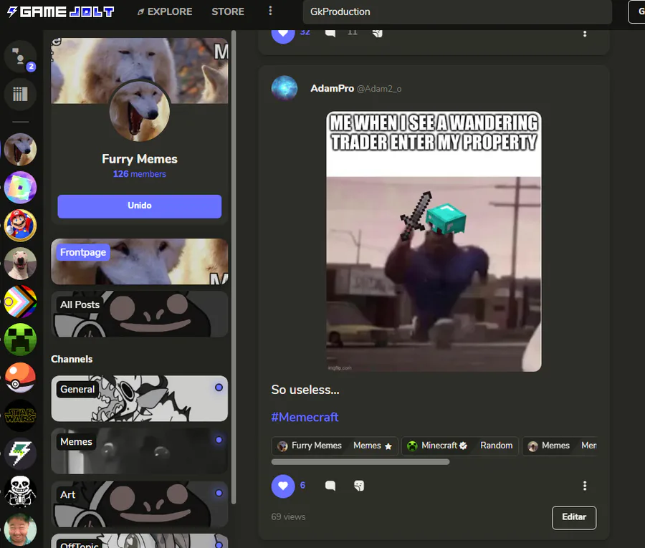Click the Furry Memes community title
The height and width of the screenshot is (548, 645).
tap(140, 159)
